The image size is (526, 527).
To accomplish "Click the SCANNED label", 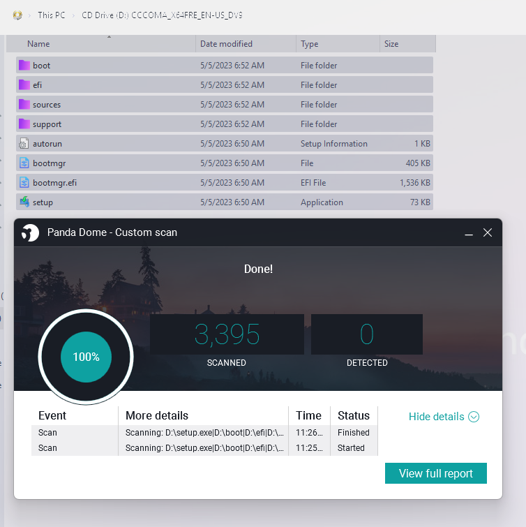I will 227,363.
